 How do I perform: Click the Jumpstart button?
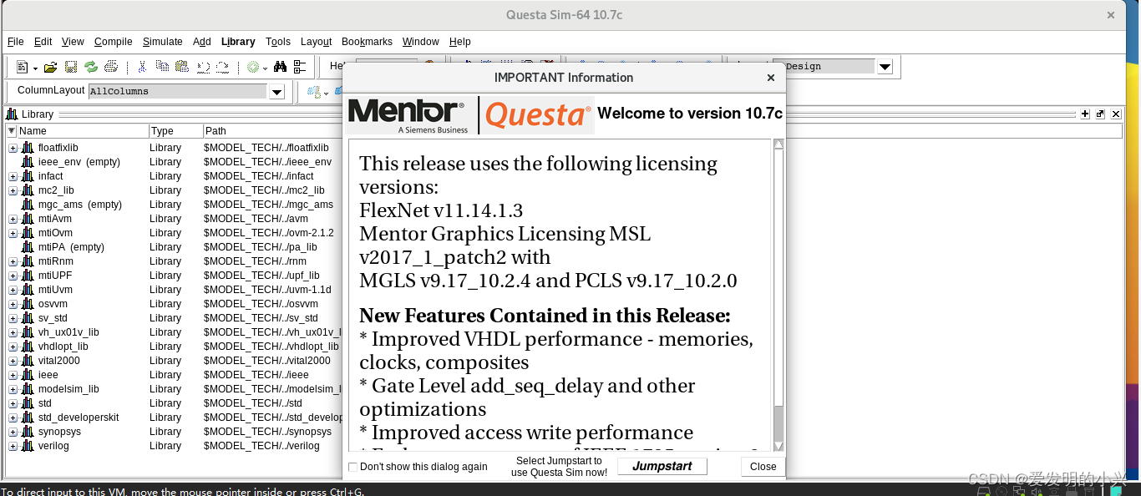pos(662,467)
